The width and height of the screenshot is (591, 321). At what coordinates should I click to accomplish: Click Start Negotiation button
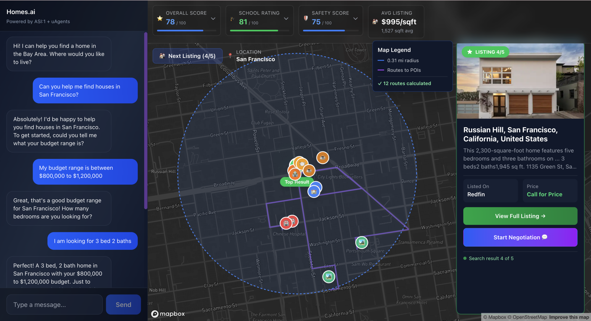tap(520, 237)
